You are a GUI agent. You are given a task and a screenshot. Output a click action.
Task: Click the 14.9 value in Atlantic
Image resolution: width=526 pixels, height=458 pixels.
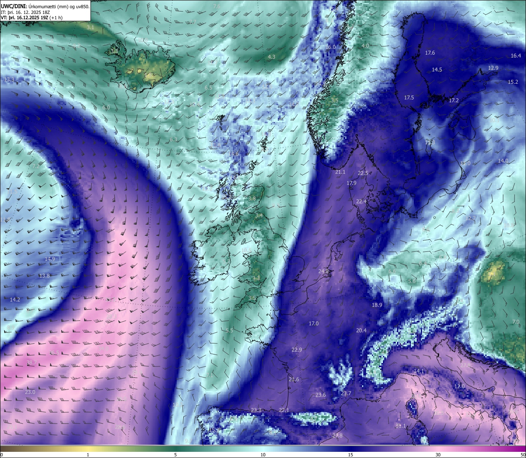(50, 259)
